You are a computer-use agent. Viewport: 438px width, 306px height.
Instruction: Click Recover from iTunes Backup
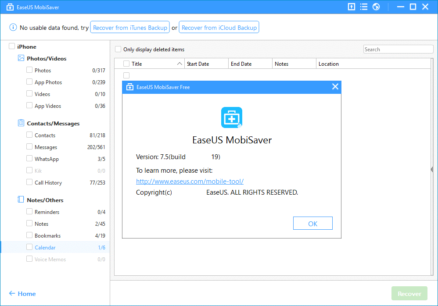point(130,27)
